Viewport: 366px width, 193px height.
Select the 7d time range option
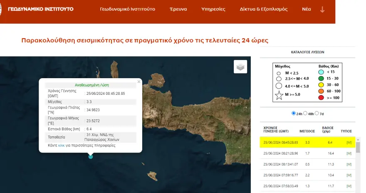(x=317, y=113)
